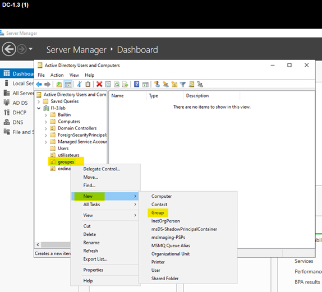
Task: Open Server Manager navigation history dropdown arrow
Action: [31, 49]
